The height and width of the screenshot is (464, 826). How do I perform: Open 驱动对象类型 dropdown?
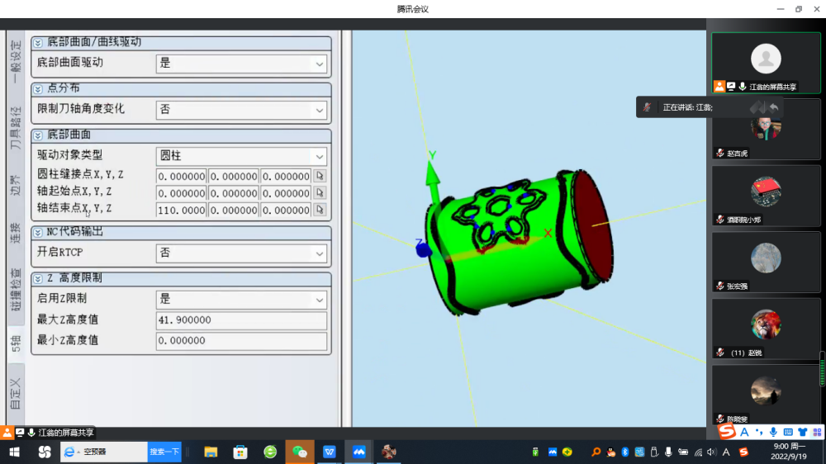319,156
